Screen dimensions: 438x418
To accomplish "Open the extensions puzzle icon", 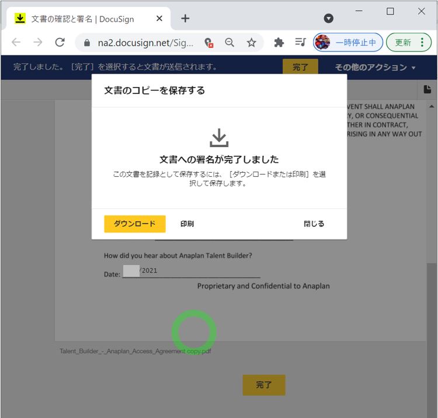I will pyautogui.click(x=279, y=43).
